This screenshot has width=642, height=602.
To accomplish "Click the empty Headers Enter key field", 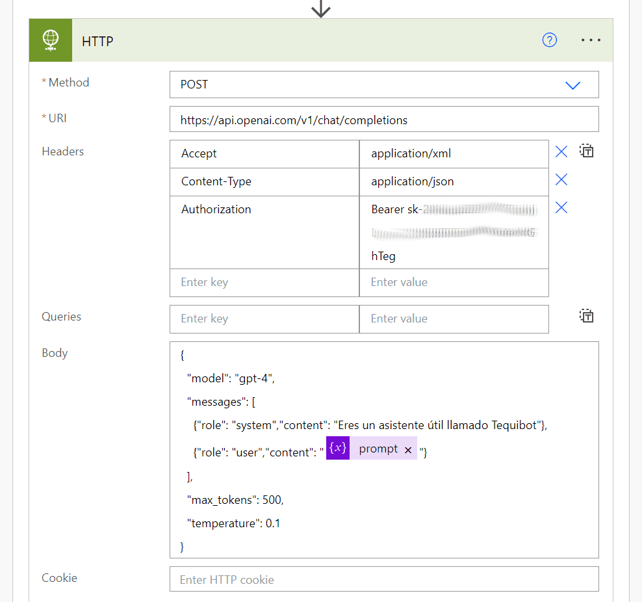I will click(264, 283).
